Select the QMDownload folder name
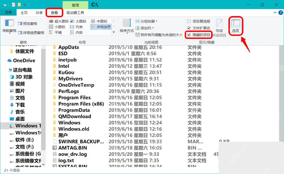This screenshot has height=174, width=284. (75, 116)
